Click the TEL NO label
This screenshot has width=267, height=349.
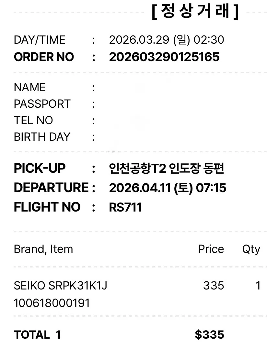33,120
